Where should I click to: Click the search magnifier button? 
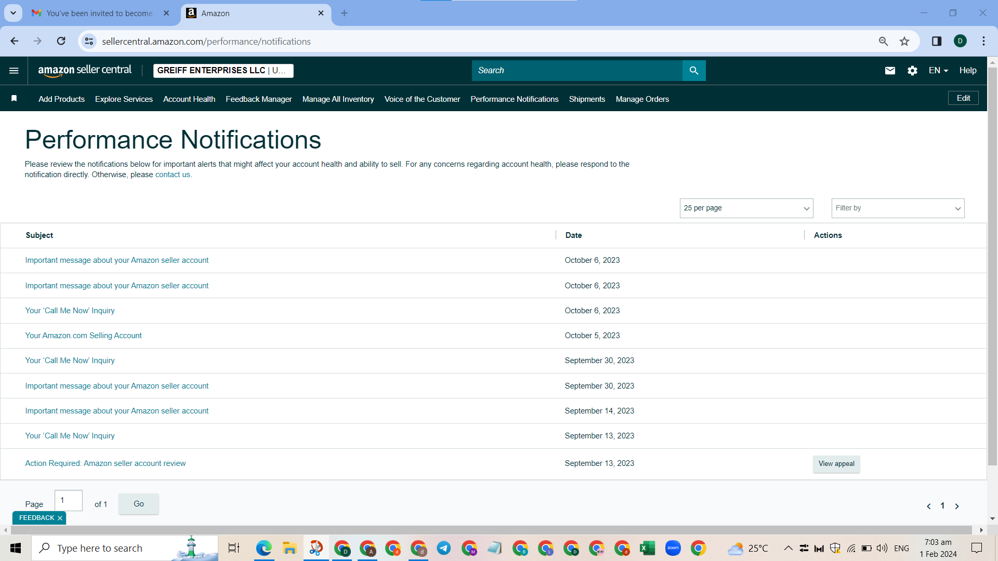[694, 71]
